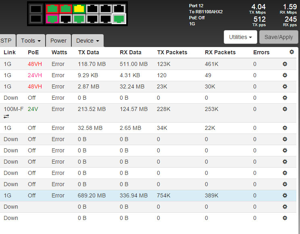Click the white-highlighted port 12 icon
The image size is (300, 234).
point(119,18)
